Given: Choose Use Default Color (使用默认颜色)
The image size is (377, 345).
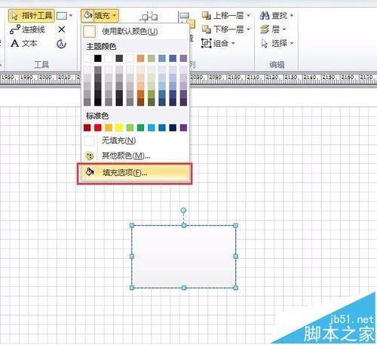Looking at the screenshot, I should [135, 32].
